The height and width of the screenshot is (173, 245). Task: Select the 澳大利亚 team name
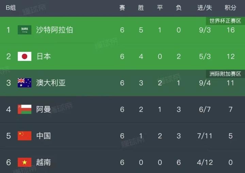click(51, 83)
